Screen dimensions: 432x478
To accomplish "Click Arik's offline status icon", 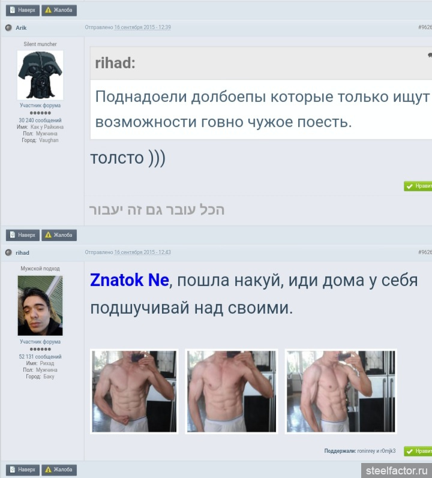I will pyautogui.click(x=8, y=28).
